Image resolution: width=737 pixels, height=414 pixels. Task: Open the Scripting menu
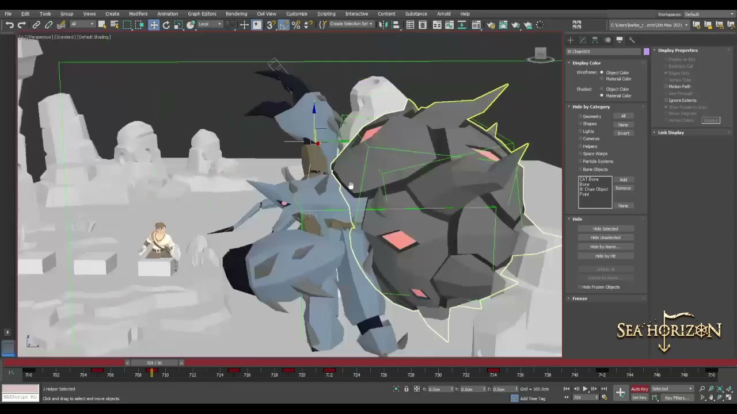pyautogui.click(x=326, y=14)
